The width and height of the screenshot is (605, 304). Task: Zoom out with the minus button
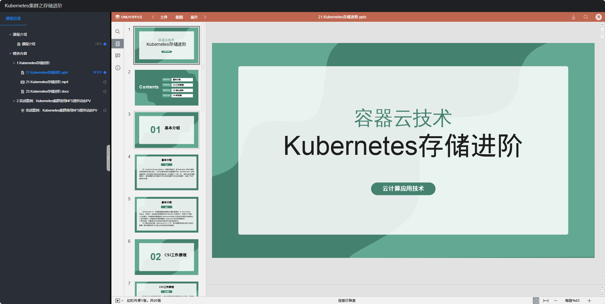click(x=556, y=301)
